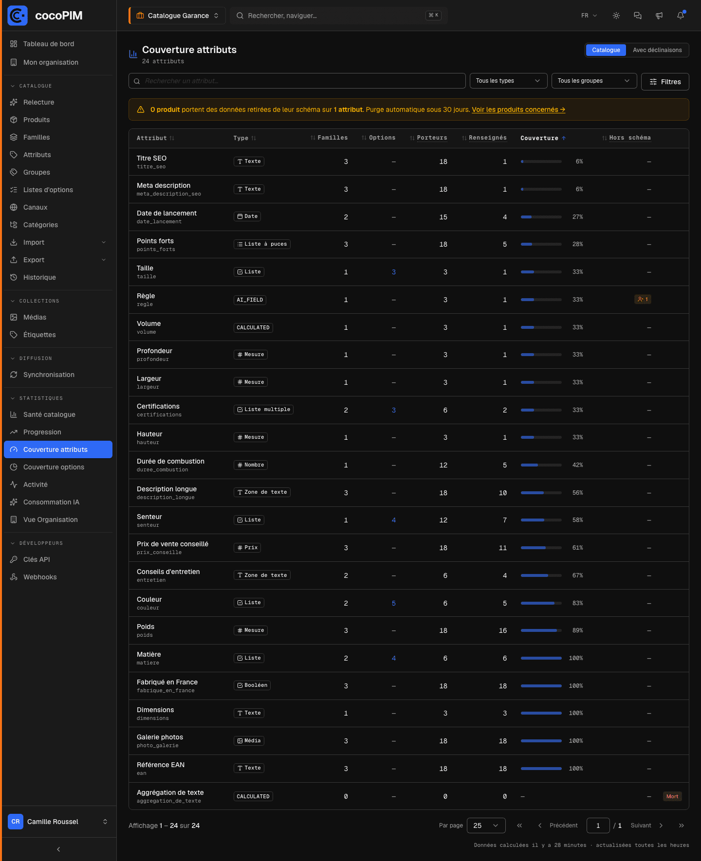701x861 pixels.
Task: Open the Catalogue Garance selector
Action: pos(177,16)
